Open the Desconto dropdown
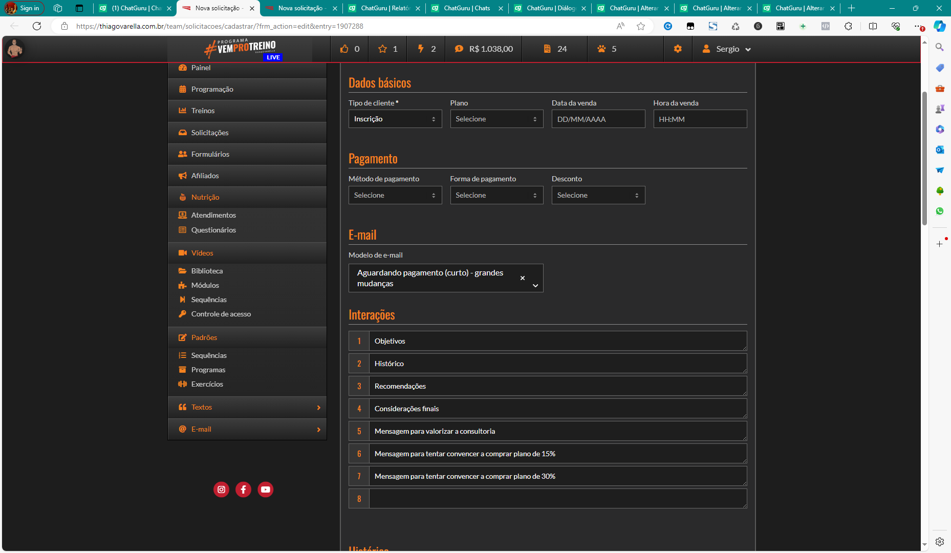 pos(598,195)
